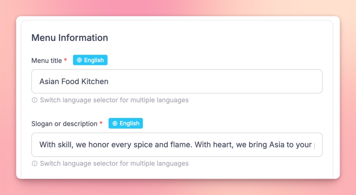Click the language hint text below the slogan field

click(x=114, y=163)
